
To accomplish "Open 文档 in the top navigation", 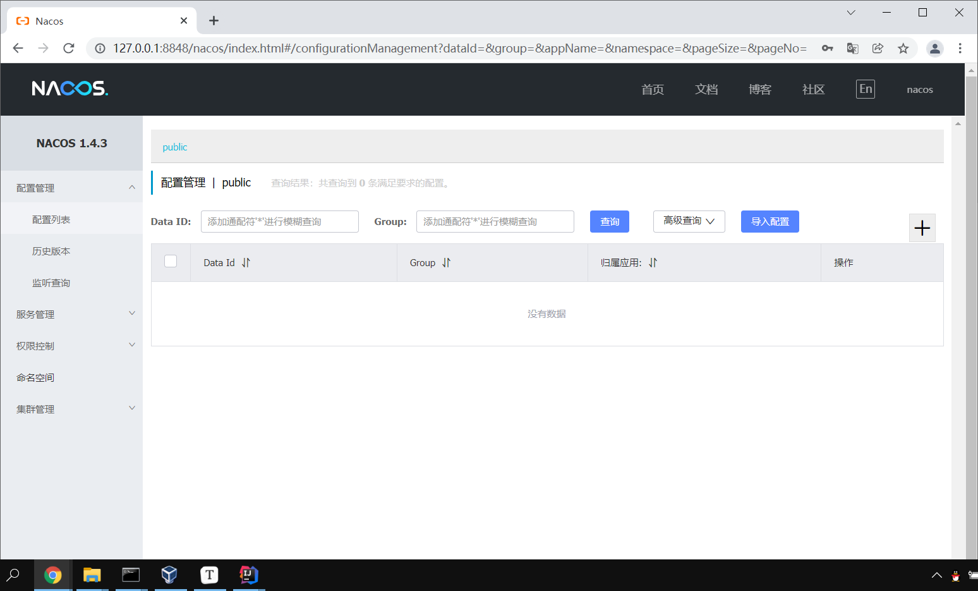I will pyautogui.click(x=706, y=90).
